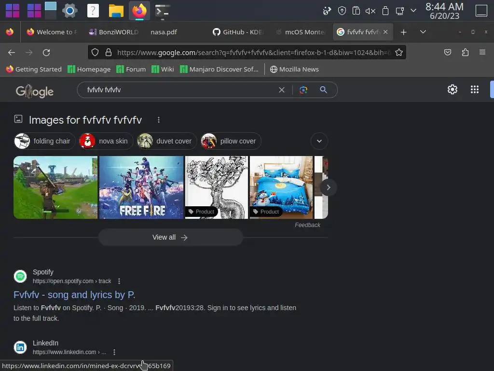Switch to the BonziWORLD tab
494x371 pixels.
114,32
